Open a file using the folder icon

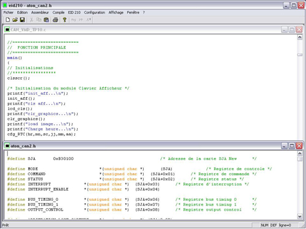[15, 20]
